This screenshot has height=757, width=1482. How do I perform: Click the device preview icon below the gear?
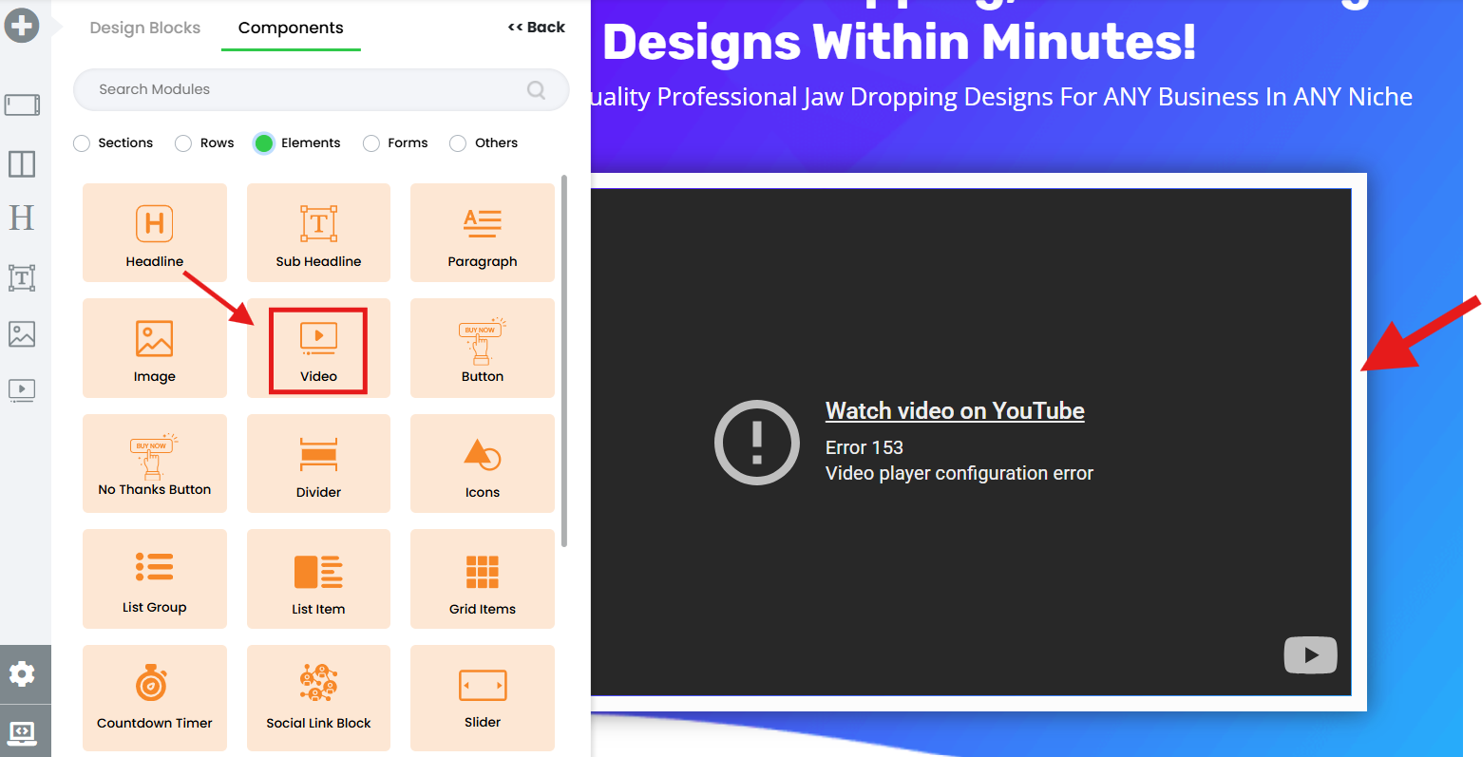pos(22,731)
